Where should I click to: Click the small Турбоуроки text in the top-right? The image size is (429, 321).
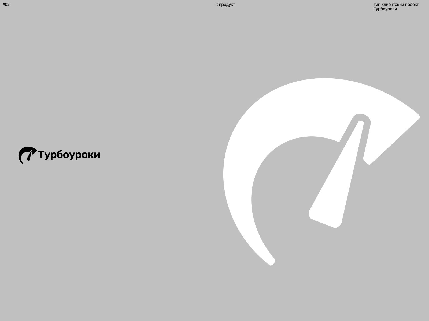[x=385, y=9]
